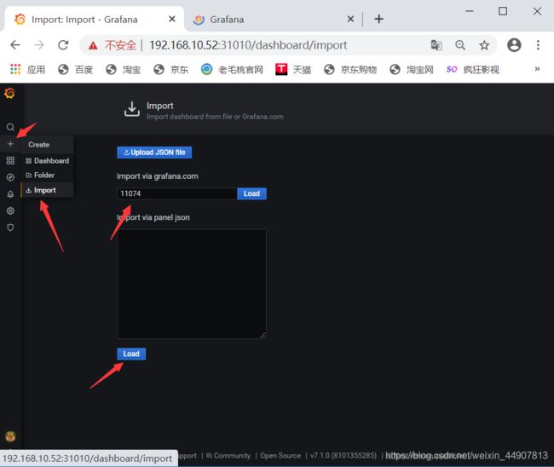Open the new tab plus button

click(x=378, y=19)
